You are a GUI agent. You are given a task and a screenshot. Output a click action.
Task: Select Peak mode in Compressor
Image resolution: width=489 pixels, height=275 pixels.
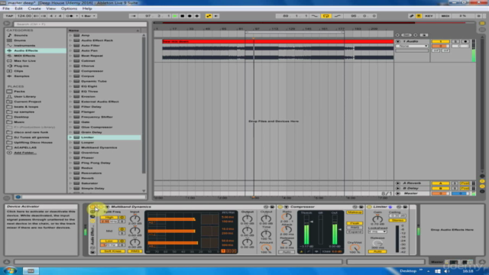(355, 224)
